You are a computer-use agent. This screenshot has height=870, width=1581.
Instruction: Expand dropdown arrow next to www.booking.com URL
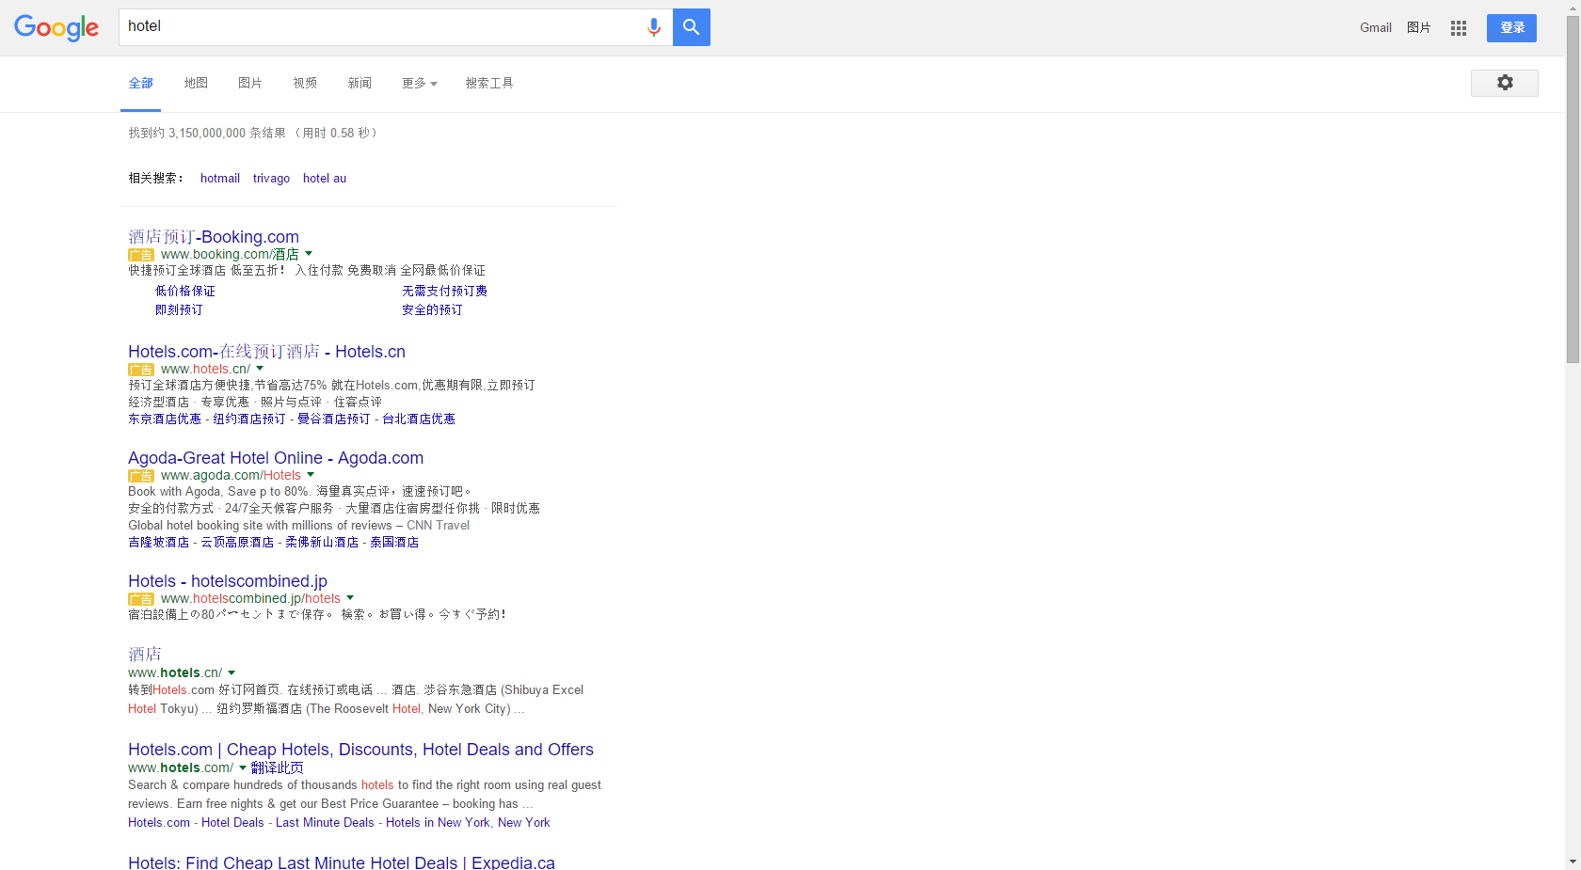[x=309, y=254]
